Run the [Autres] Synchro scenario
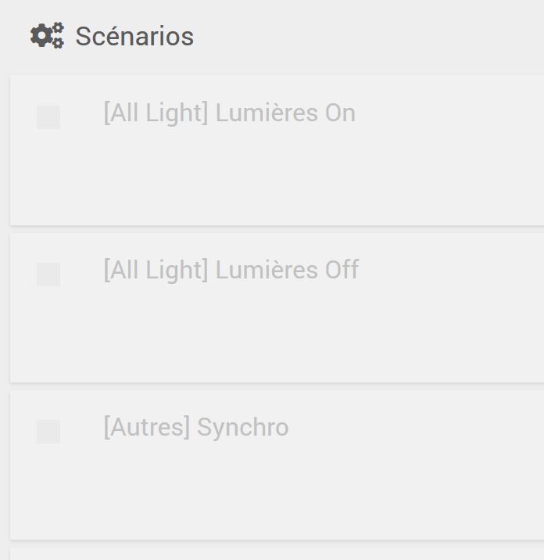This screenshot has height=560, width=544. pyautogui.click(x=277, y=465)
